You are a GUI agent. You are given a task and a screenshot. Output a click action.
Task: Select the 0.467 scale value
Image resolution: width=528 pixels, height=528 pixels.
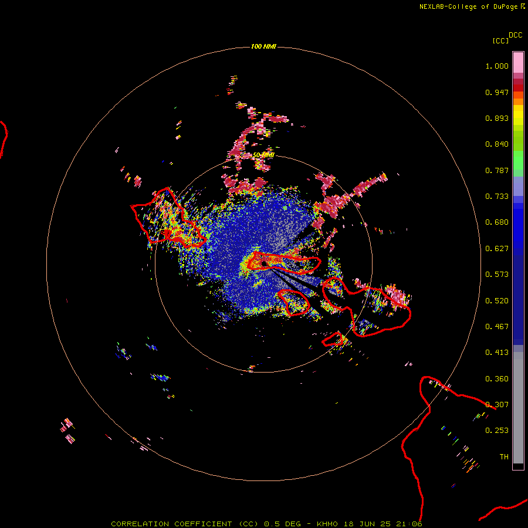497,327
